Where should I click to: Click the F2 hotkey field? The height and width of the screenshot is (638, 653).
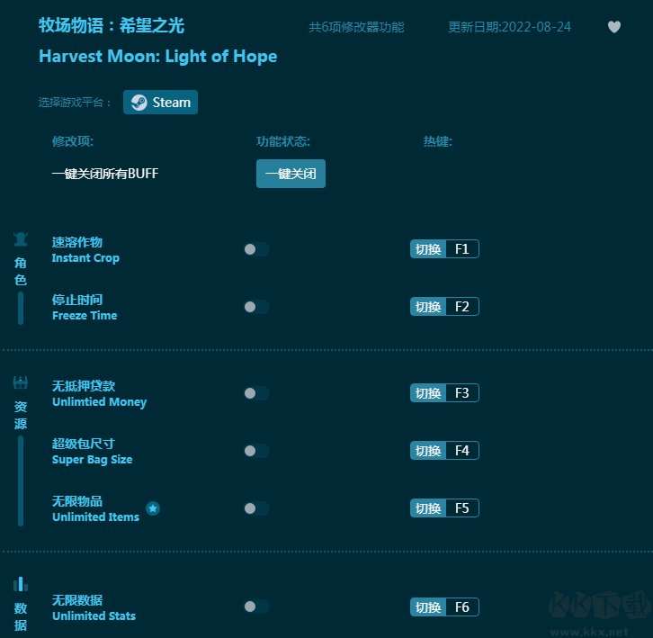[x=462, y=307]
